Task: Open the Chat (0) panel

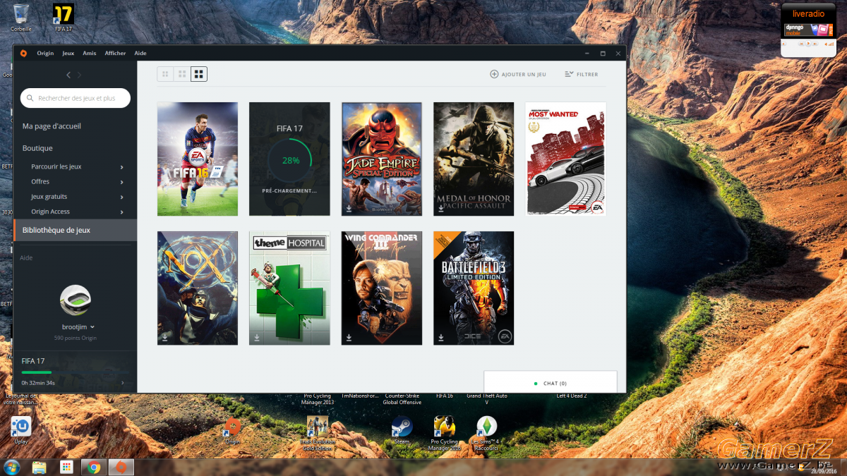Action: 551,383
